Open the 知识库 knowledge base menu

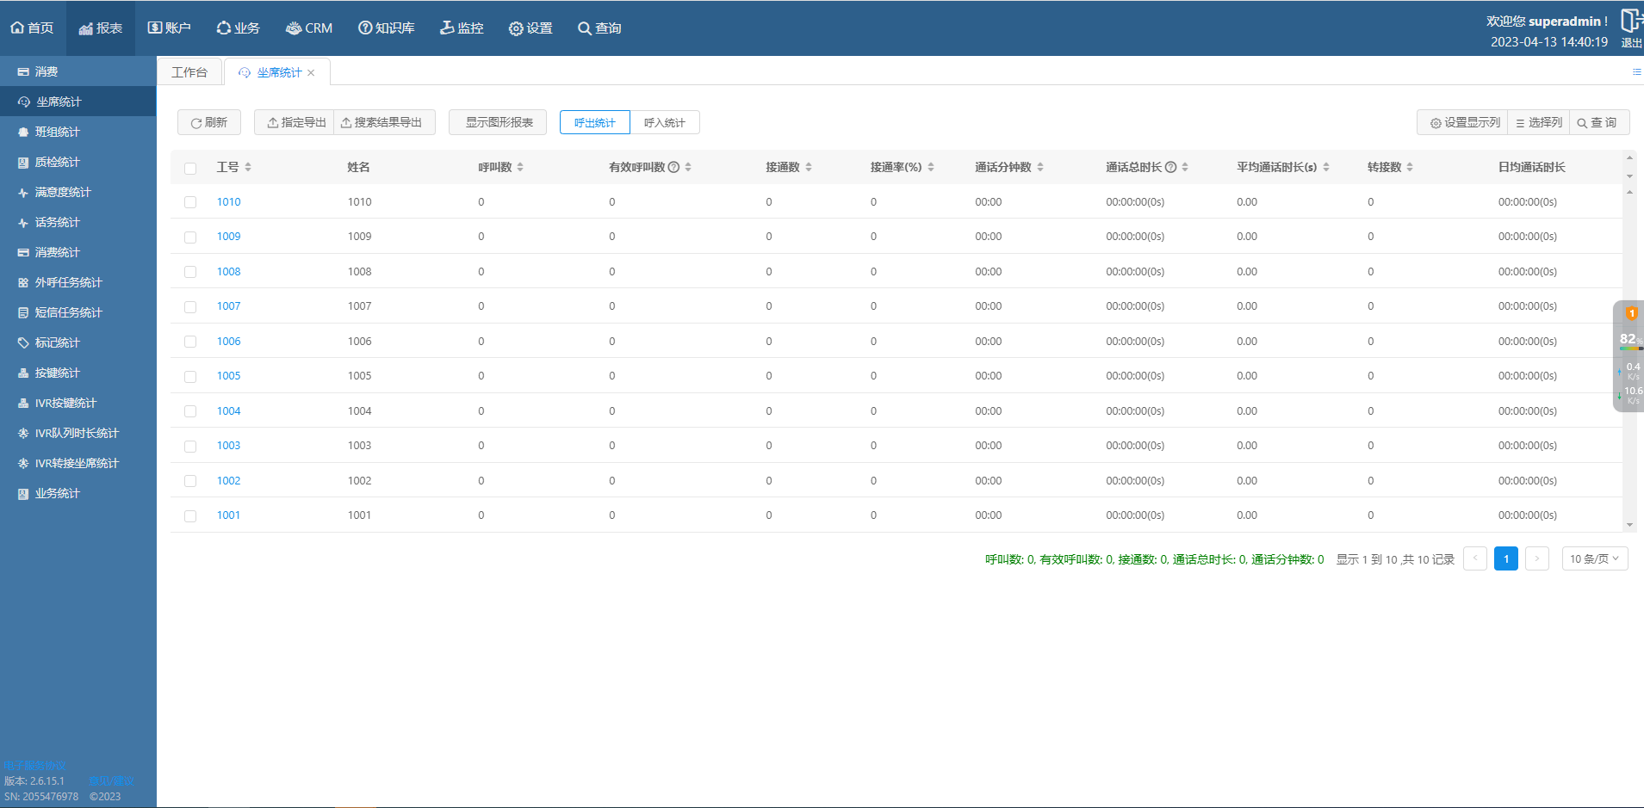click(386, 28)
